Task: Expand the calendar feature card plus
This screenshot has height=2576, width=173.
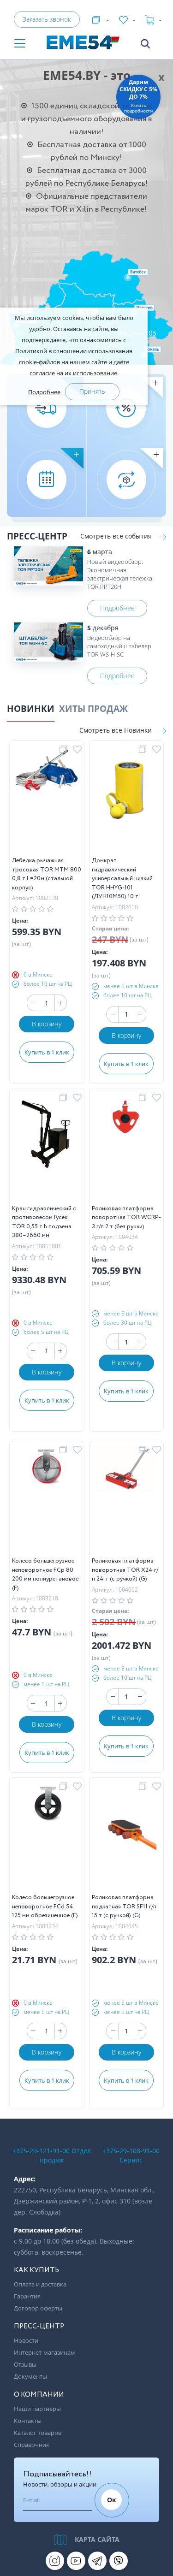Action: pos(76,454)
